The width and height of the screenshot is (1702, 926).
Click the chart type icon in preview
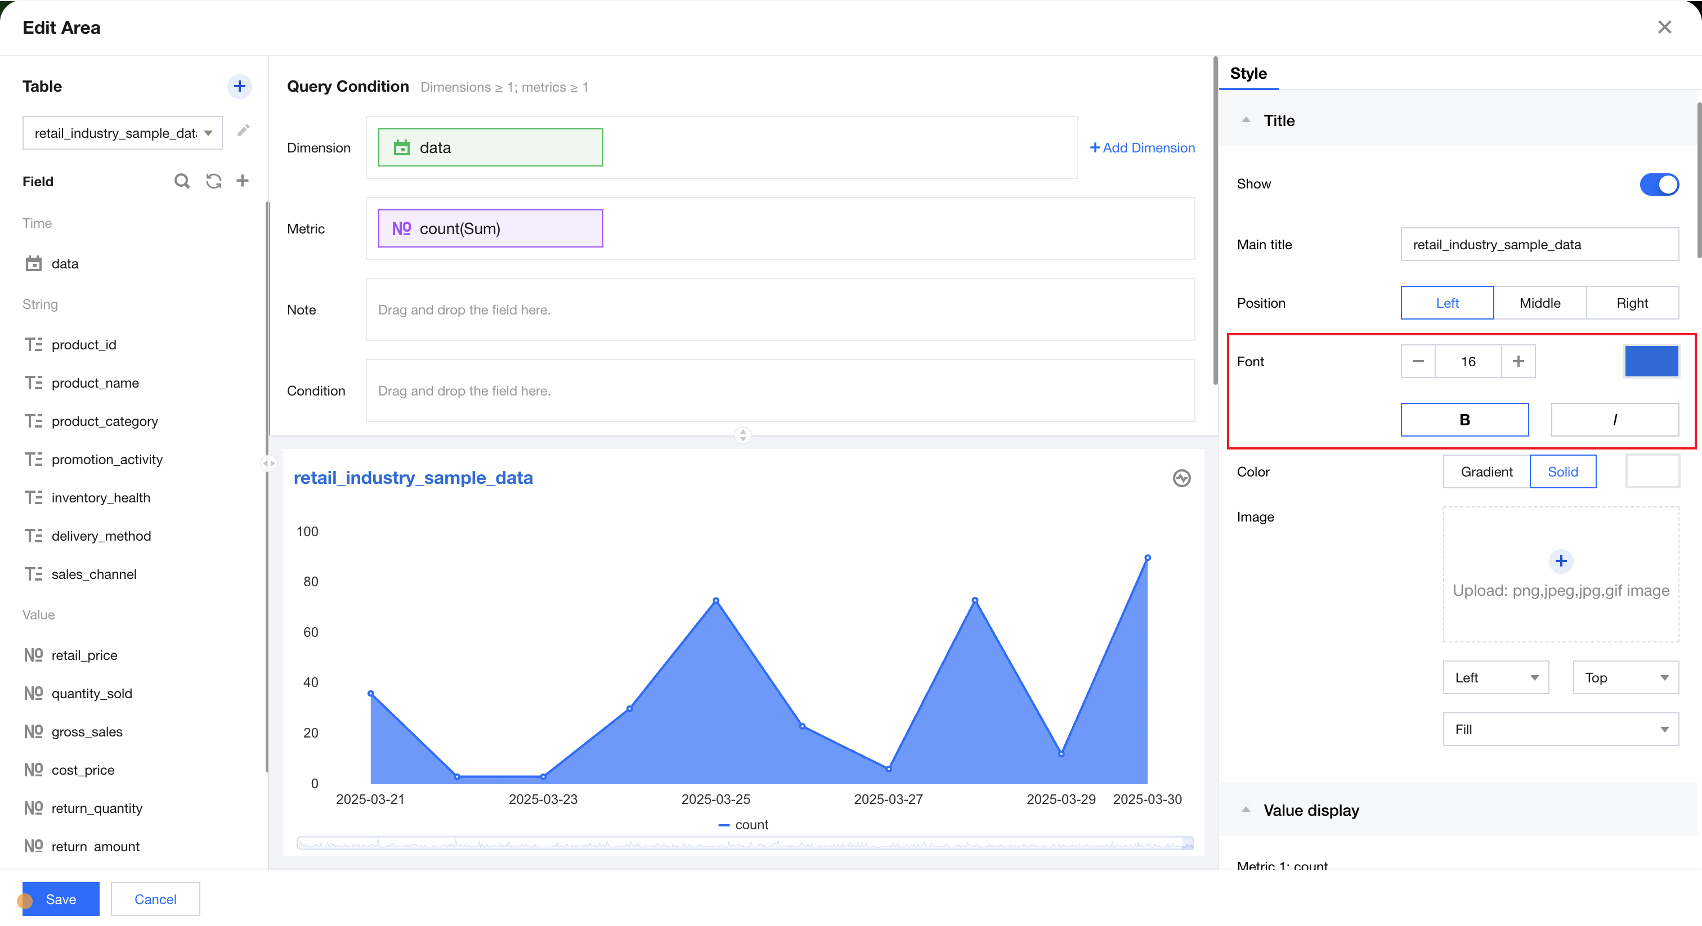1181,478
